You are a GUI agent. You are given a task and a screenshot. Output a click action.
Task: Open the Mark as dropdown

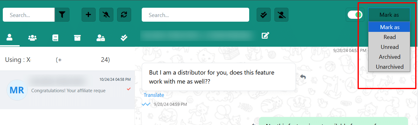tap(389, 15)
